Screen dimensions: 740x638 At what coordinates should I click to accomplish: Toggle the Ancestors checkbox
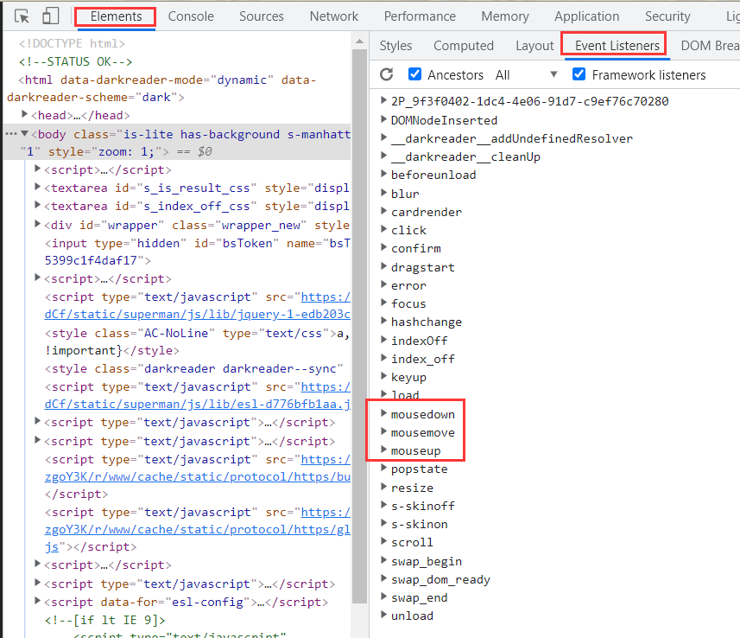pyautogui.click(x=414, y=75)
